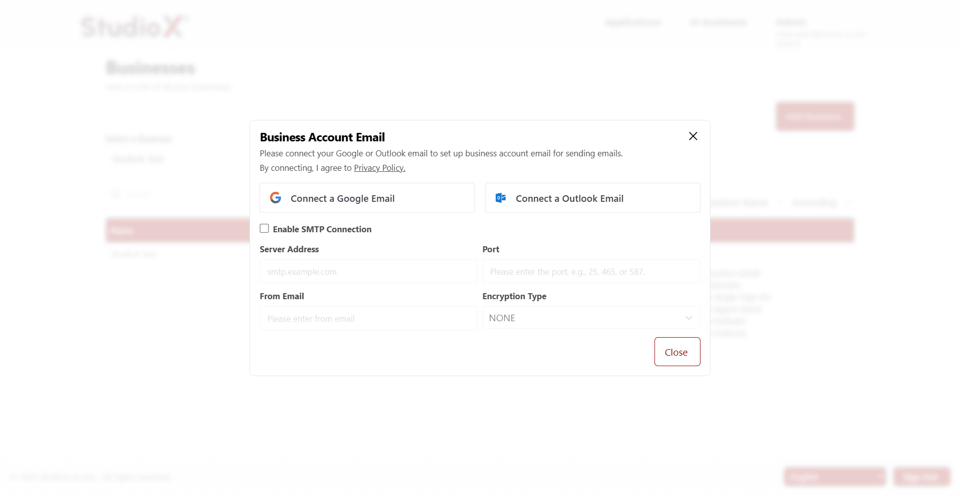Image resolution: width=960 pixels, height=496 pixels.
Task: Click the From Email input field
Action: pos(368,318)
